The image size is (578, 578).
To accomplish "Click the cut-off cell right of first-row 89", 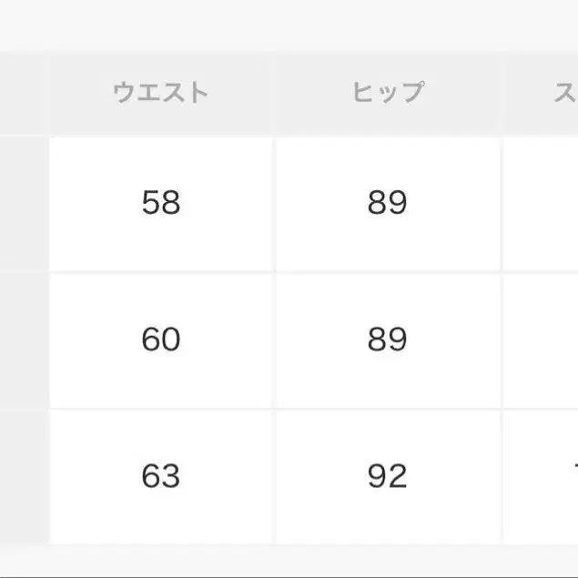I will 542,203.
